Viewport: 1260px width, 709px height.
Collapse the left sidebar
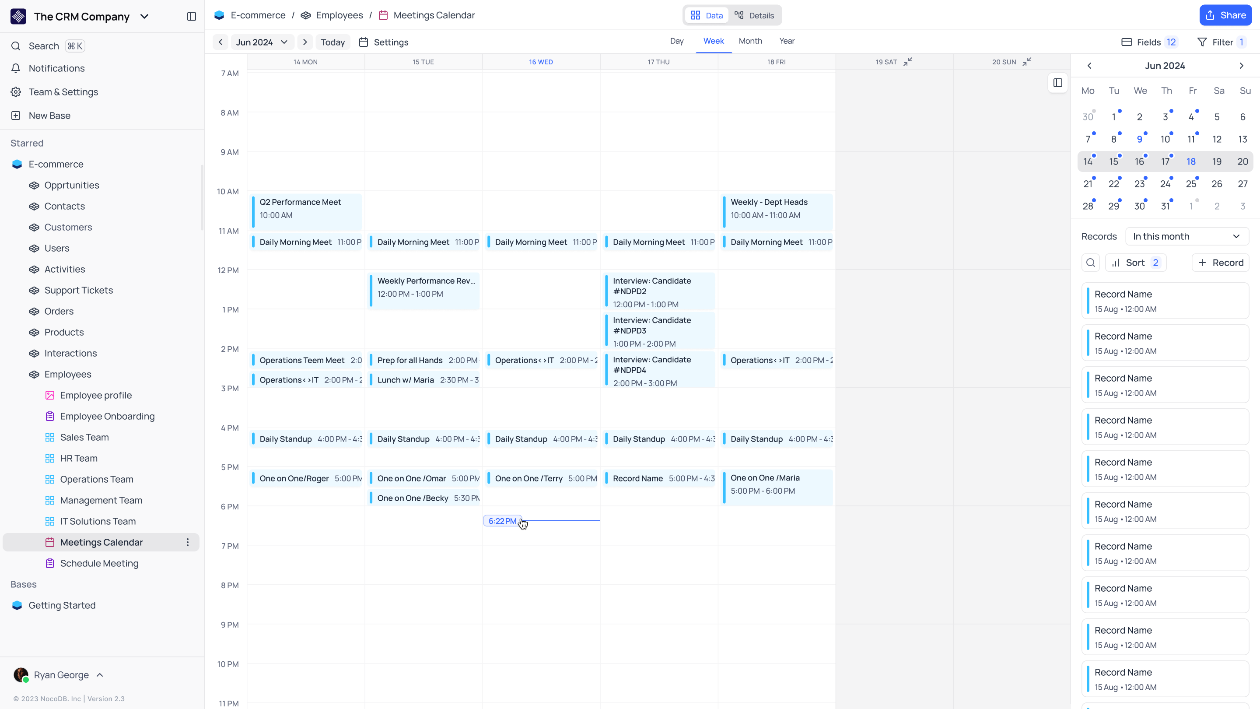[191, 16]
